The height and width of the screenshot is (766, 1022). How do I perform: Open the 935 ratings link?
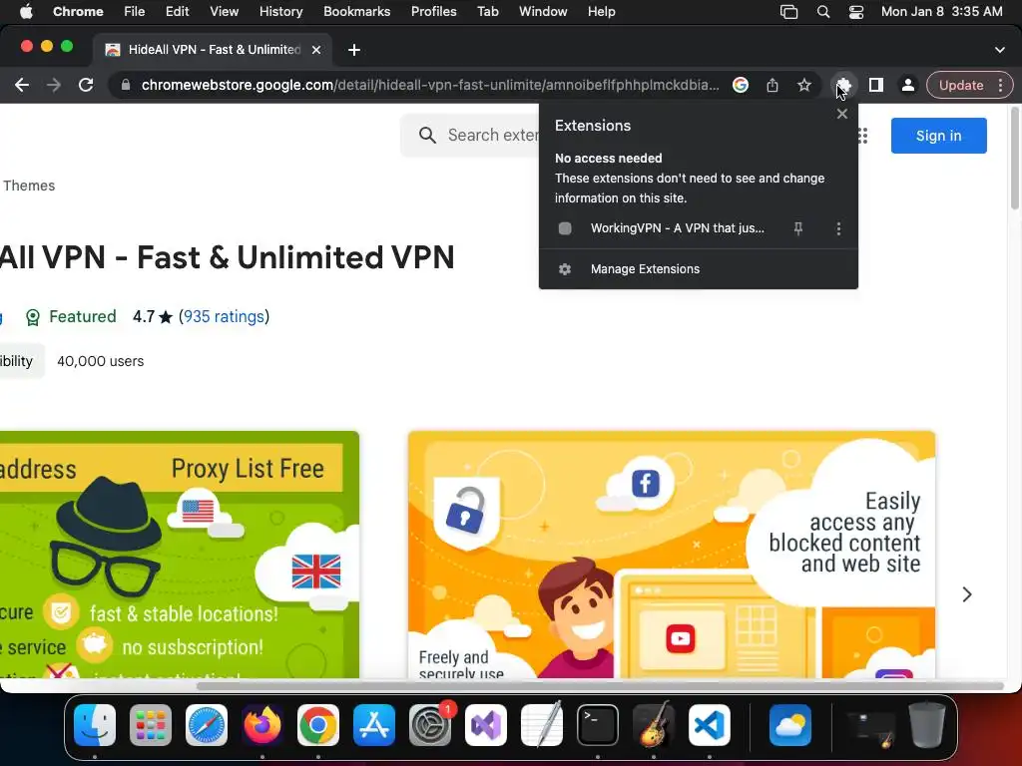coord(224,316)
